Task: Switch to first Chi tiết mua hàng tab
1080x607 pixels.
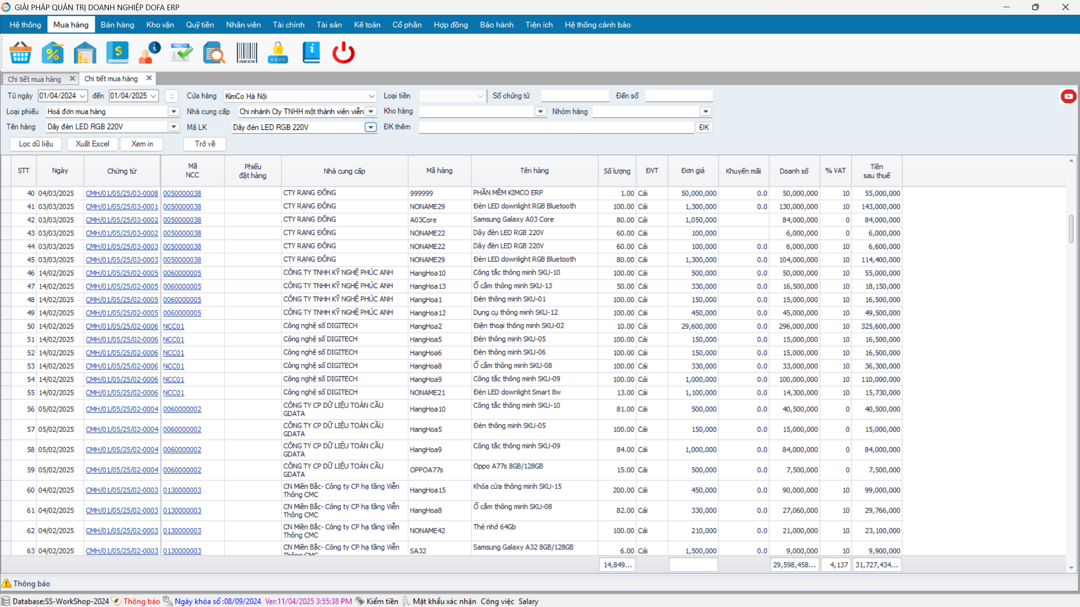Action: [35, 79]
